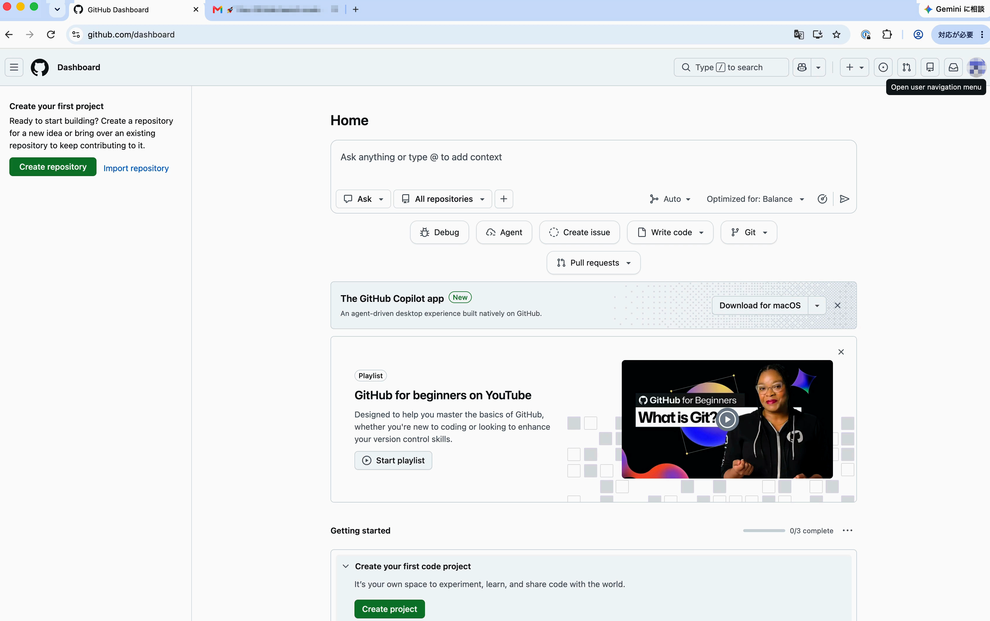Image resolution: width=990 pixels, height=621 pixels.
Task: Click the password manager extension icon
Action: click(x=866, y=35)
